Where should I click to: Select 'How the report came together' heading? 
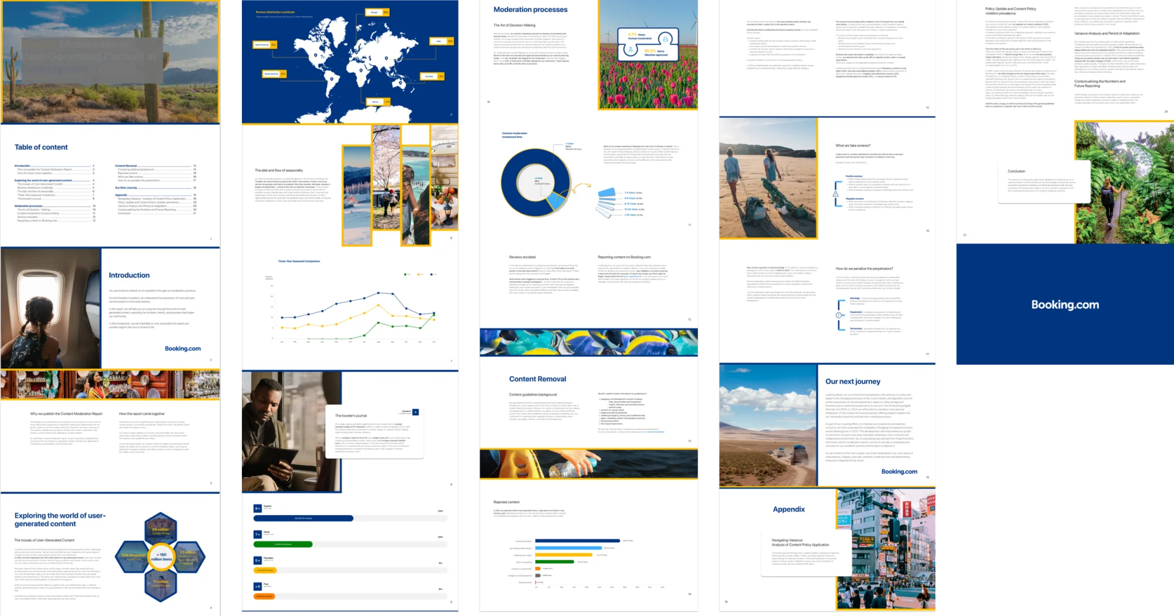coord(142,414)
